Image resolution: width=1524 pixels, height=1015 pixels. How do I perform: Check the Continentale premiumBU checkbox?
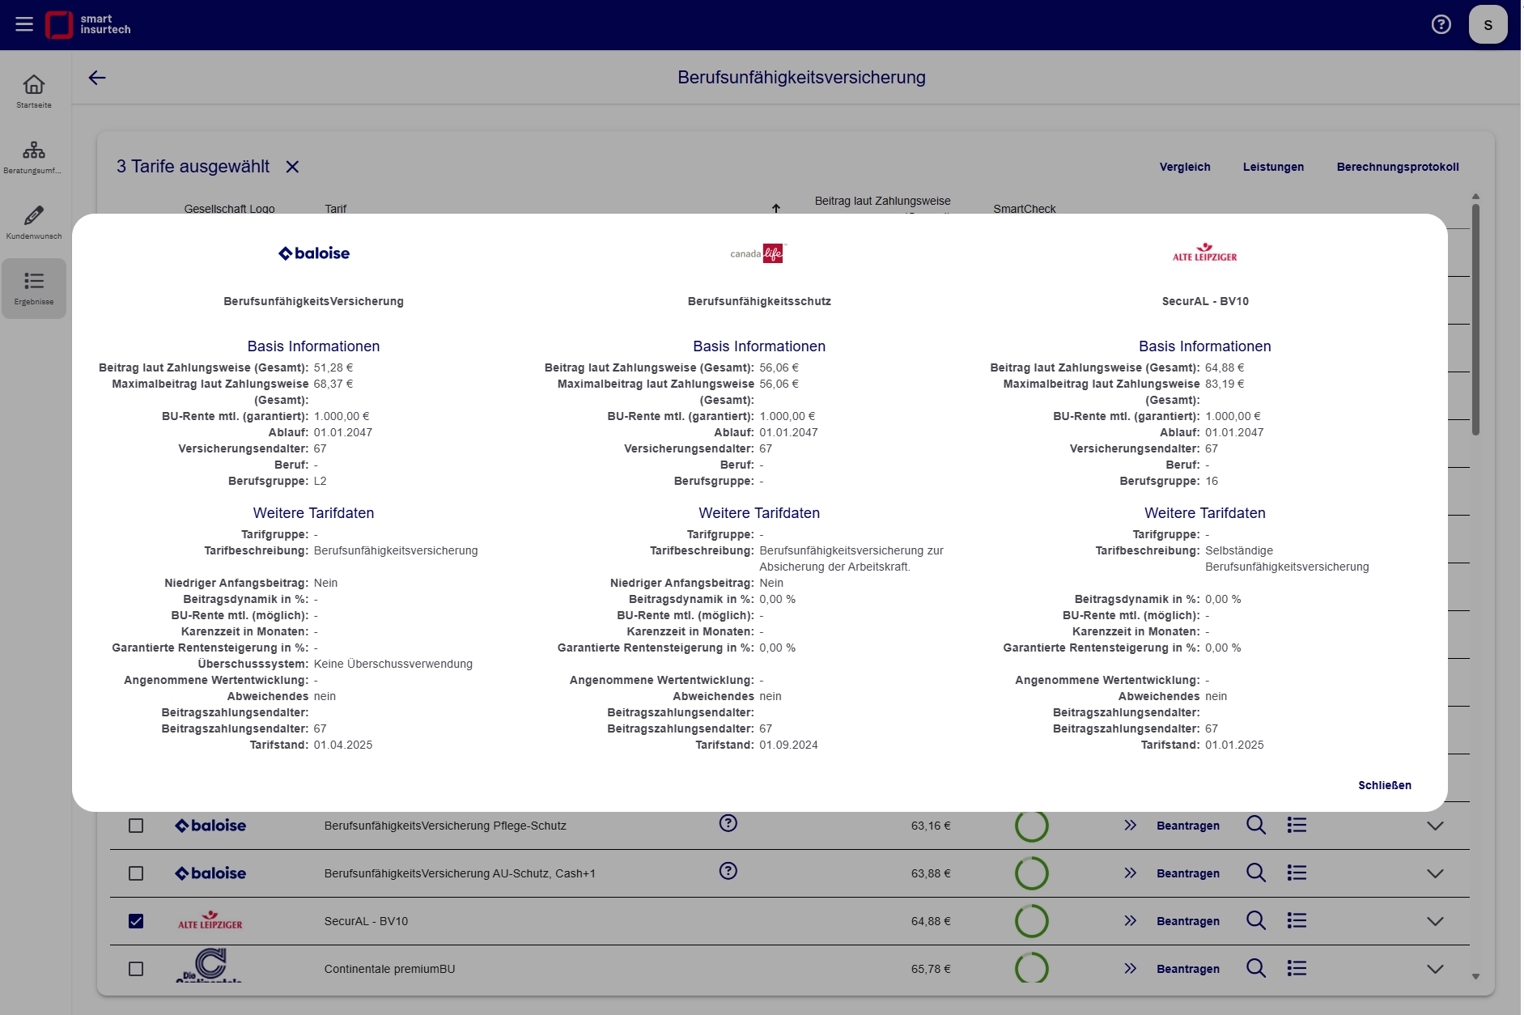(x=136, y=969)
